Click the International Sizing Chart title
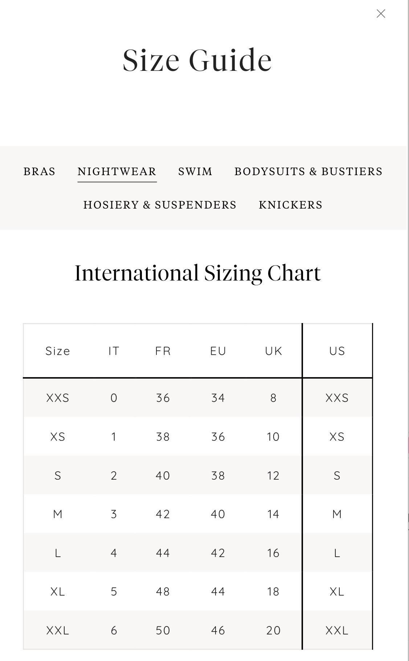Viewport: 409px width, 661px height. pyautogui.click(x=198, y=273)
